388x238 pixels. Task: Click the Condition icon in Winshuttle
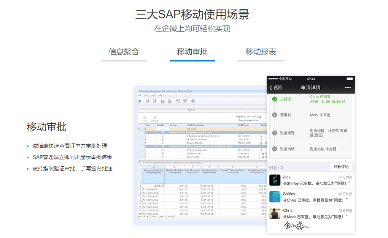(155, 118)
